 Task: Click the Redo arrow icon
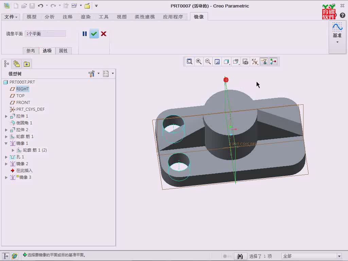coord(53,6)
